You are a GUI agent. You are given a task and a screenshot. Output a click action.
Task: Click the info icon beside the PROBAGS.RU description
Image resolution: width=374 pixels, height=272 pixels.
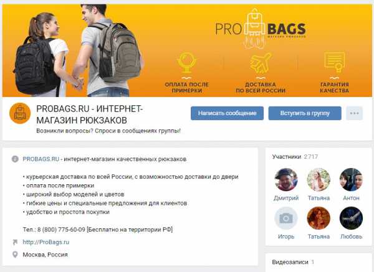15,159
